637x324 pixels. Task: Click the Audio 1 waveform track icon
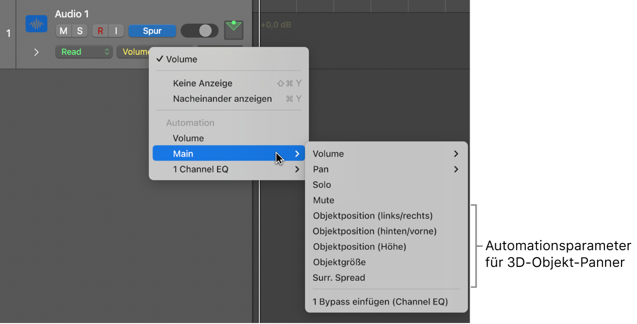(x=36, y=23)
